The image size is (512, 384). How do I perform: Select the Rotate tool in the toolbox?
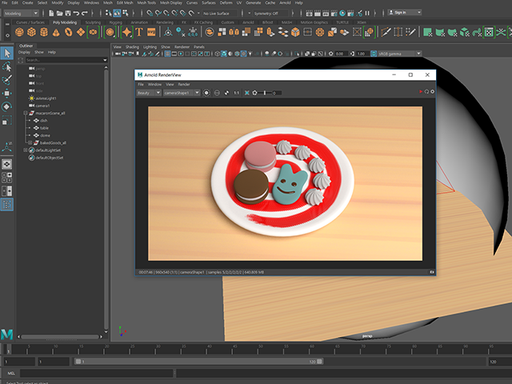click(x=7, y=106)
